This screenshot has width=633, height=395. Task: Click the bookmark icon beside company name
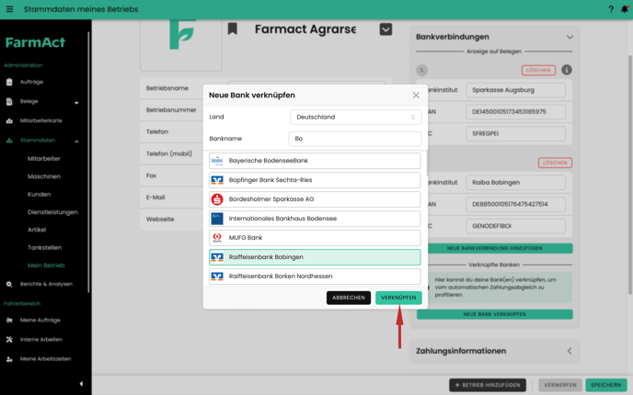click(232, 28)
